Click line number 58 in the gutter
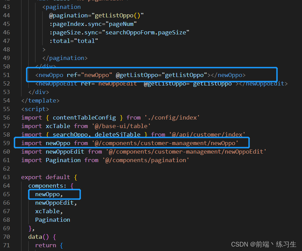 7,134
